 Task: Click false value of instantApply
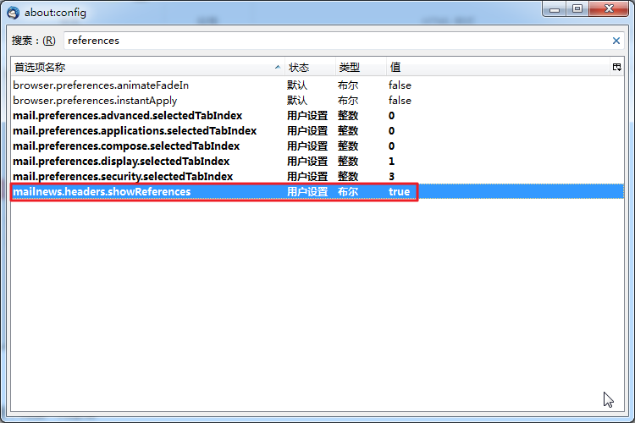point(400,101)
